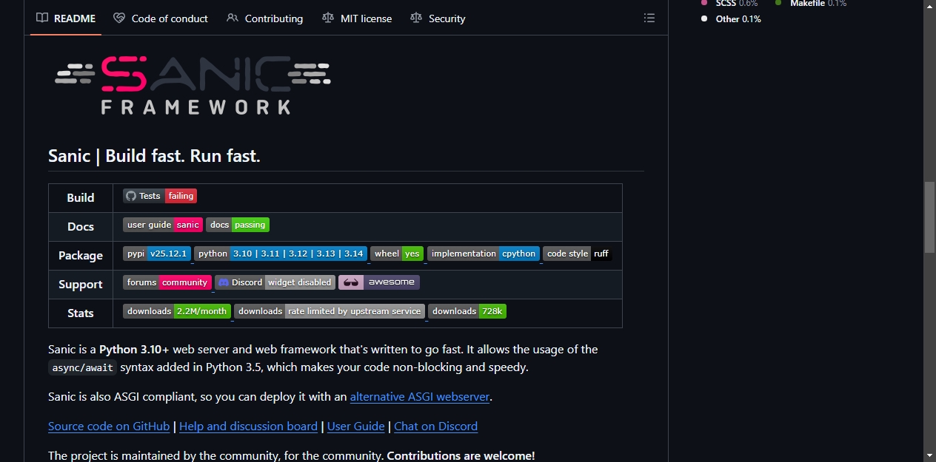Click the Makefile language entry
Screen dimensions: 936x462
point(811,4)
